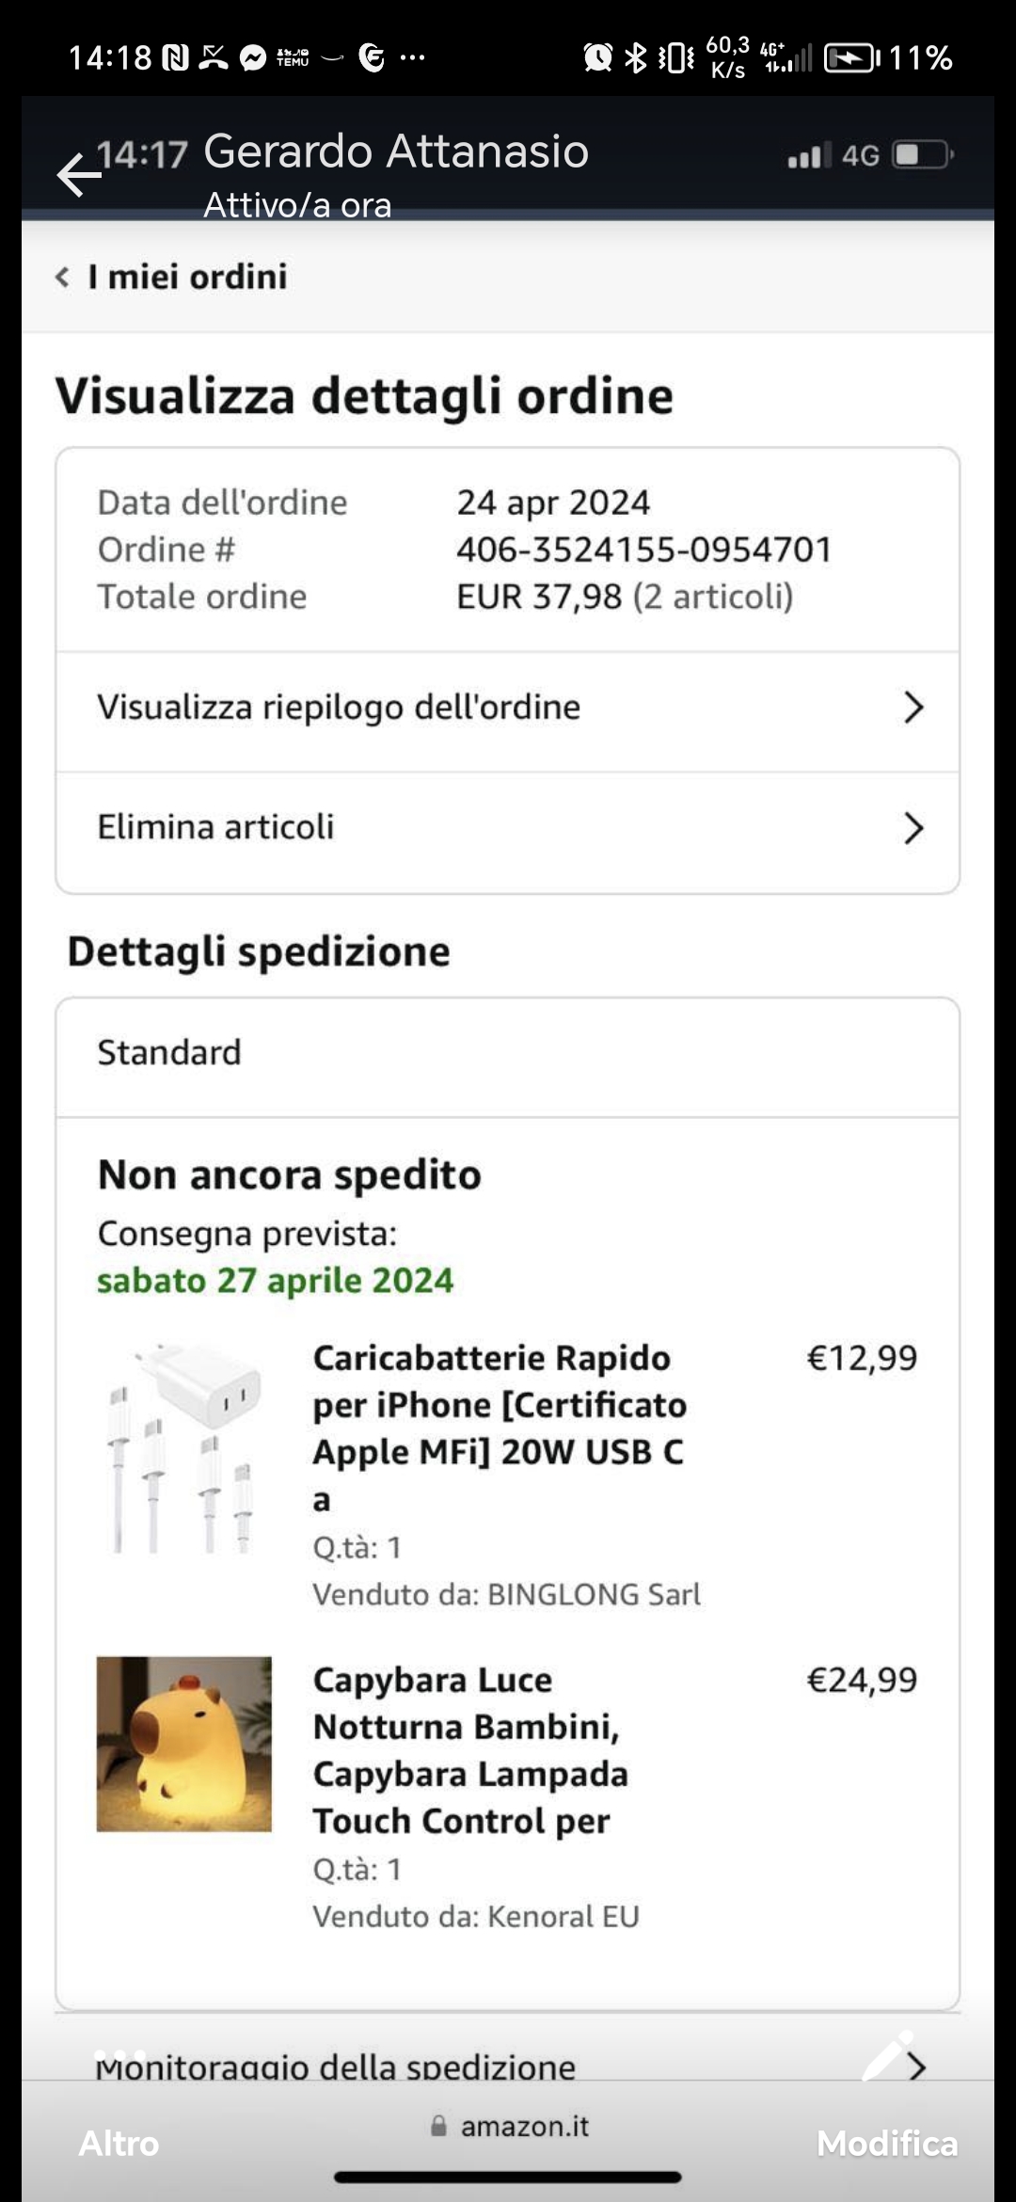Open the Caricabatterie Rapido product thumbnail
The width and height of the screenshot is (1016, 2202).
[x=184, y=1447]
